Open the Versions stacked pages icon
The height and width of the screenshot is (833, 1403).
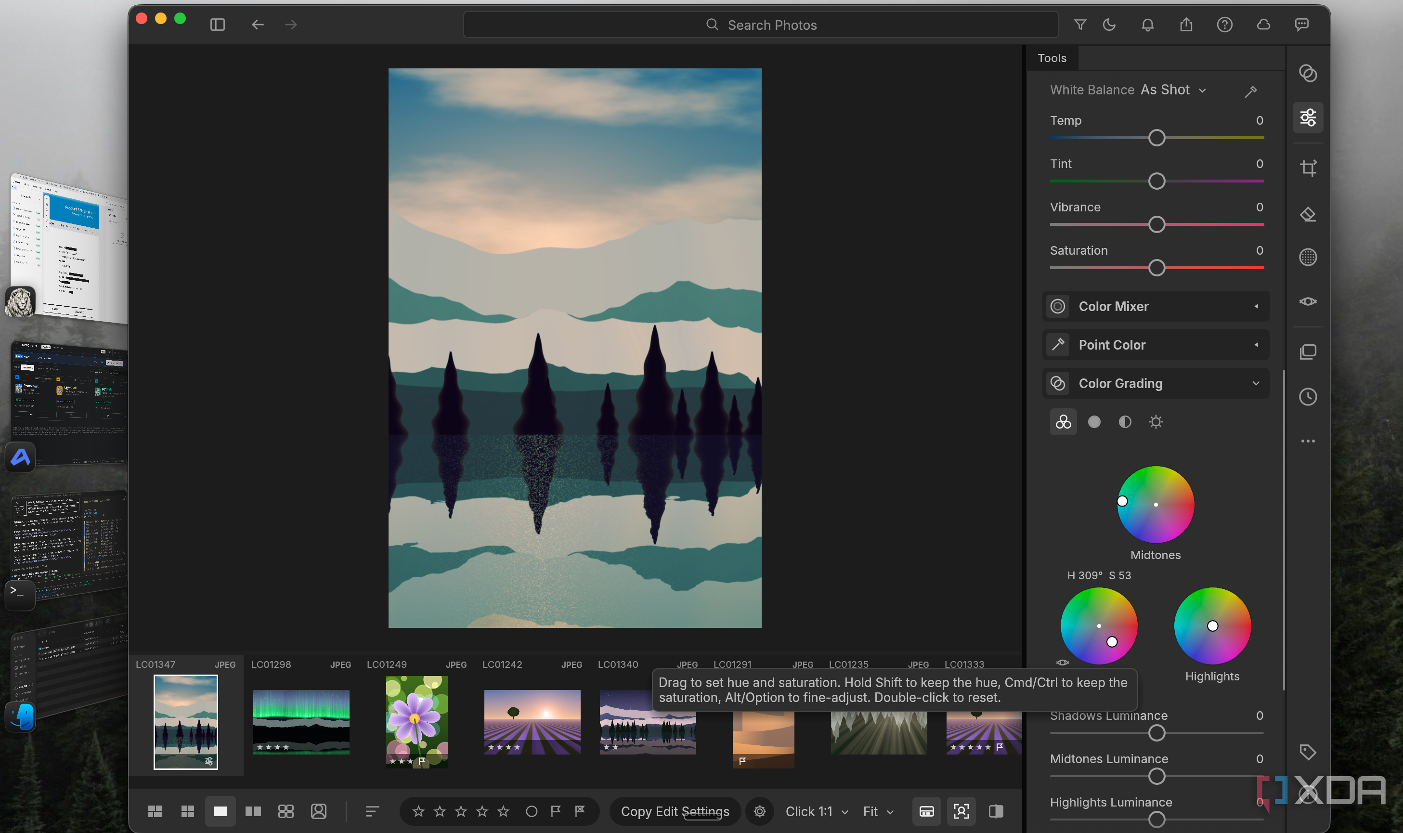tap(1308, 352)
